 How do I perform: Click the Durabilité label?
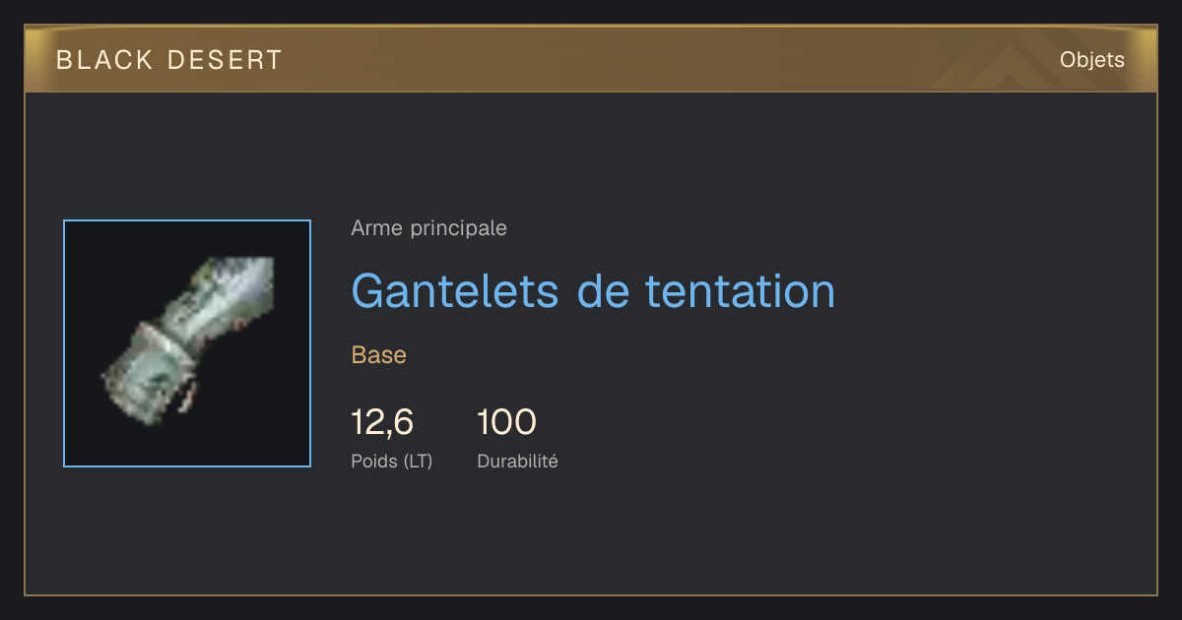coord(517,461)
